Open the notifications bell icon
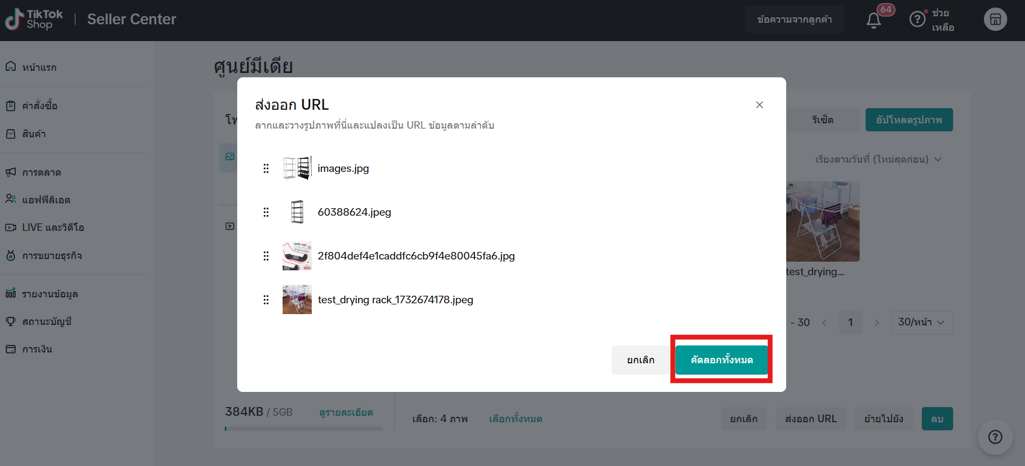The image size is (1025, 466). (874, 20)
